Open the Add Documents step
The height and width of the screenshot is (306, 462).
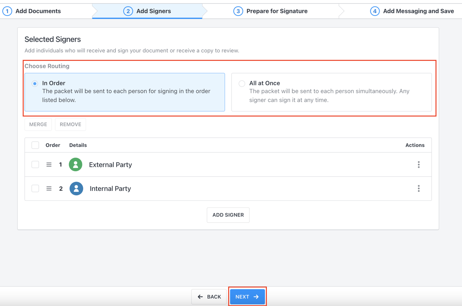[x=32, y=11]
